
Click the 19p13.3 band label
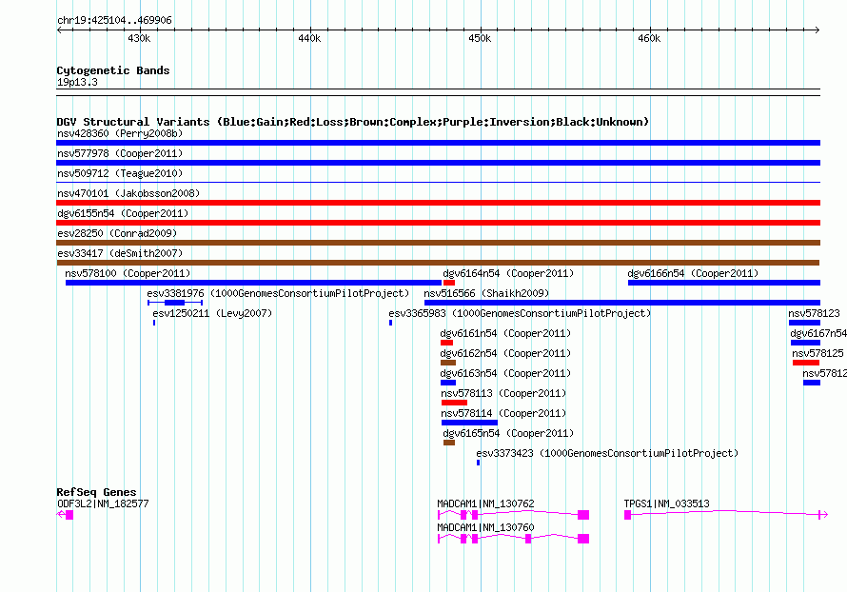[x=77, y=82]
